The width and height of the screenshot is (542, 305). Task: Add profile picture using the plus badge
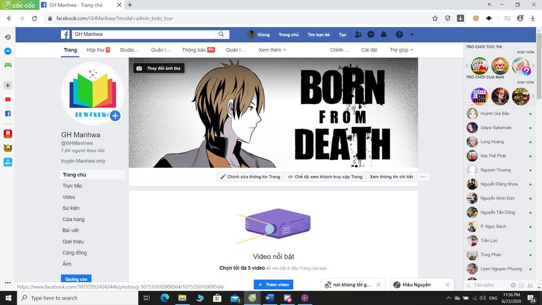point(115,116)
